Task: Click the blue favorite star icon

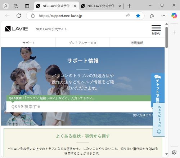Action: pyautogui.click(x=138, y=16)
